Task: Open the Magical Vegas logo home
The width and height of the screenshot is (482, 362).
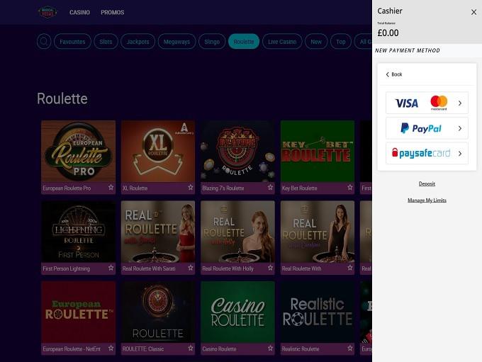Action: [x=47, y=12]
